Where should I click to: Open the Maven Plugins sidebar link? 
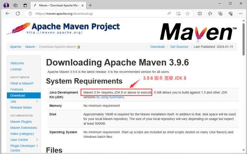(x=21, y=122)
